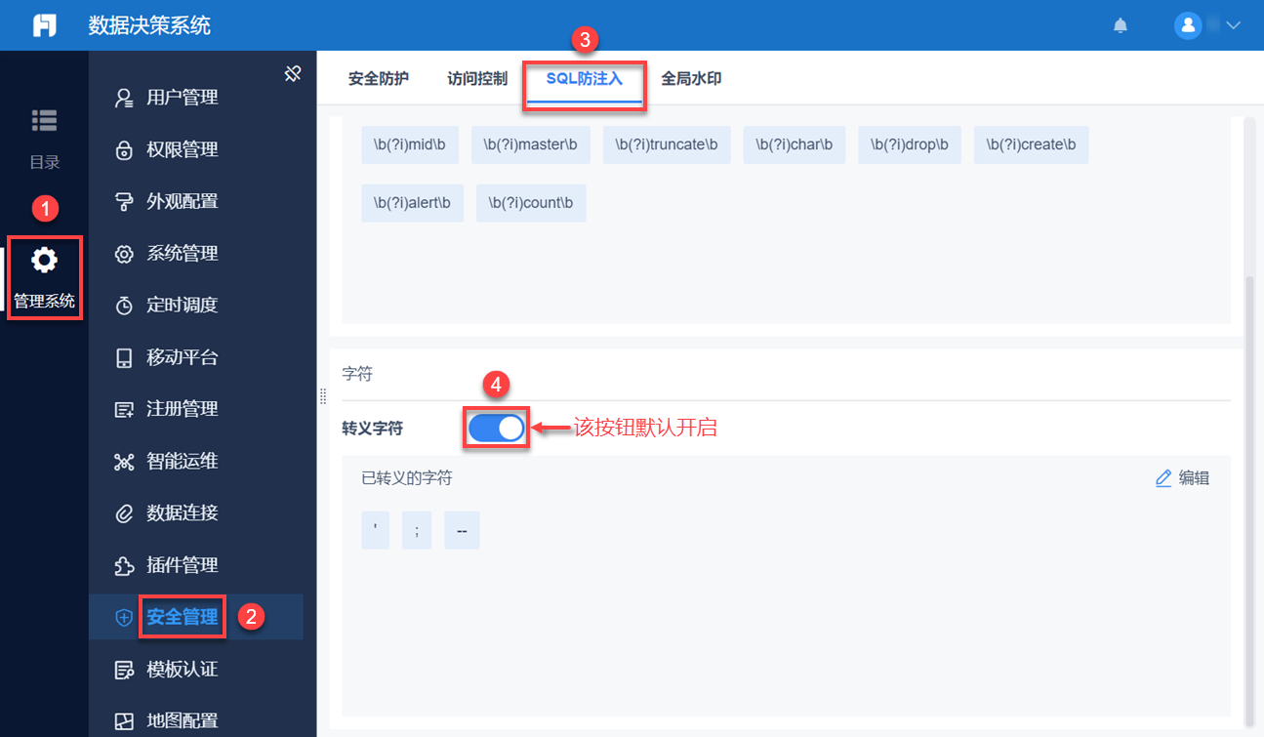Click the \b(?i)master\b keyword tag
The width and height of the screenshot is (1264, 737).
click(x=531, y=144)
